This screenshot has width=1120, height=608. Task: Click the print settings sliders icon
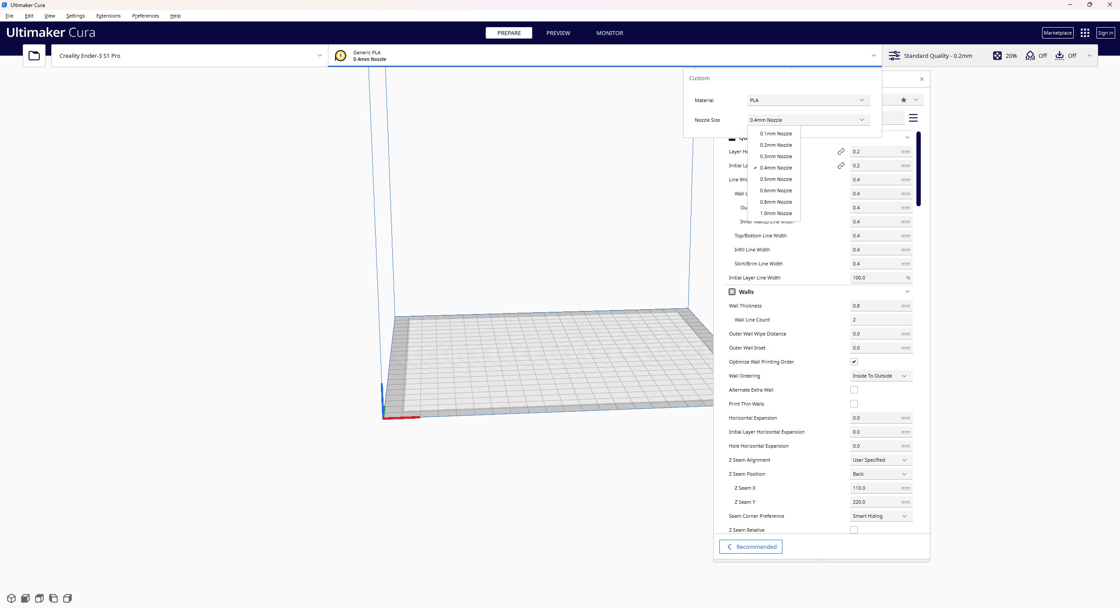pos(894,56)
